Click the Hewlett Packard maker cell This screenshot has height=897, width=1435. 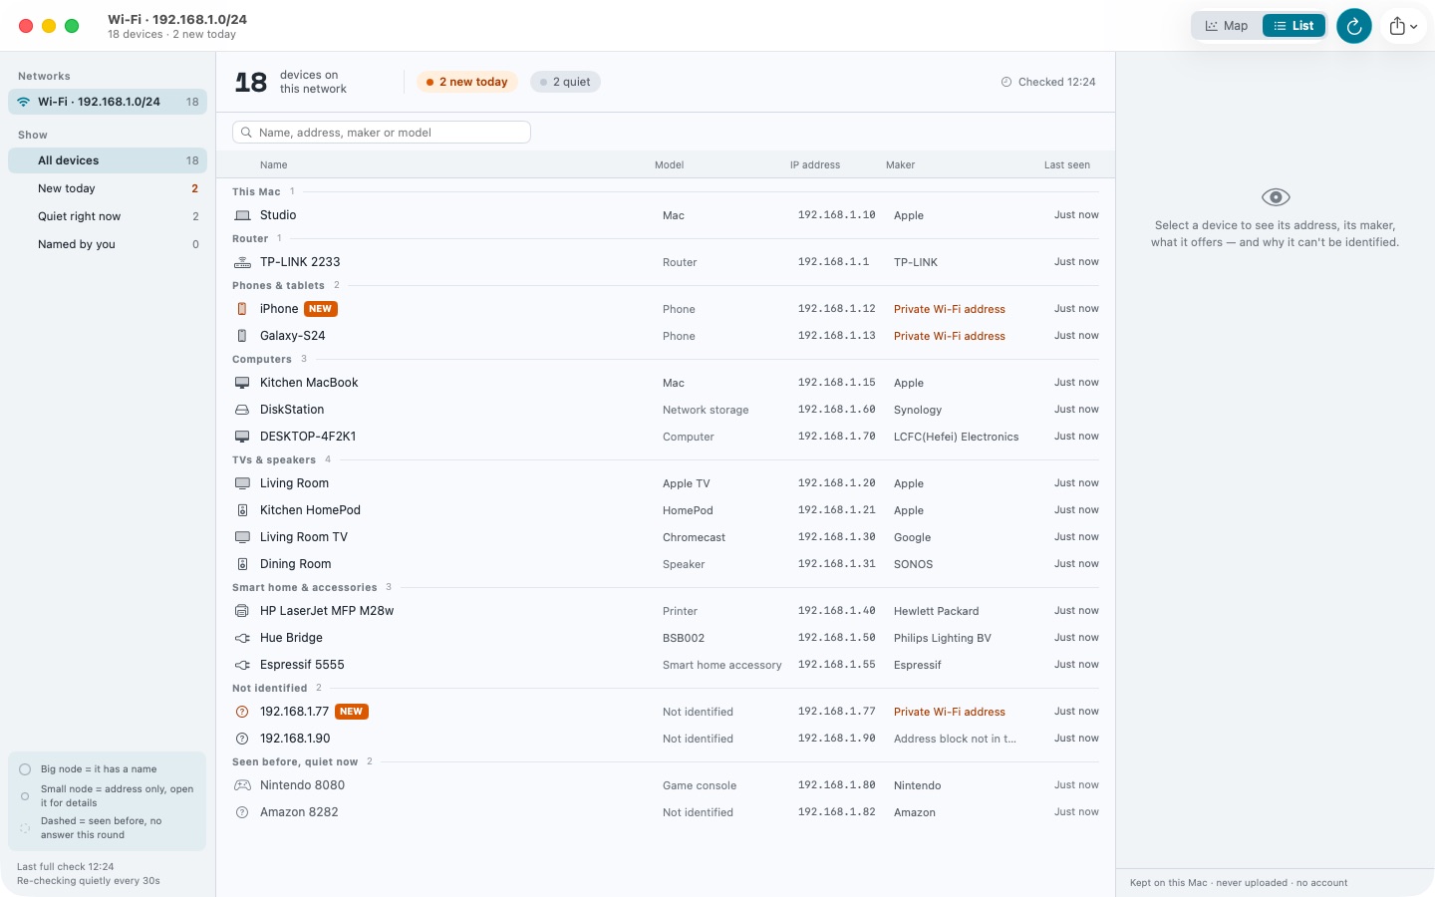pos(937,611)
